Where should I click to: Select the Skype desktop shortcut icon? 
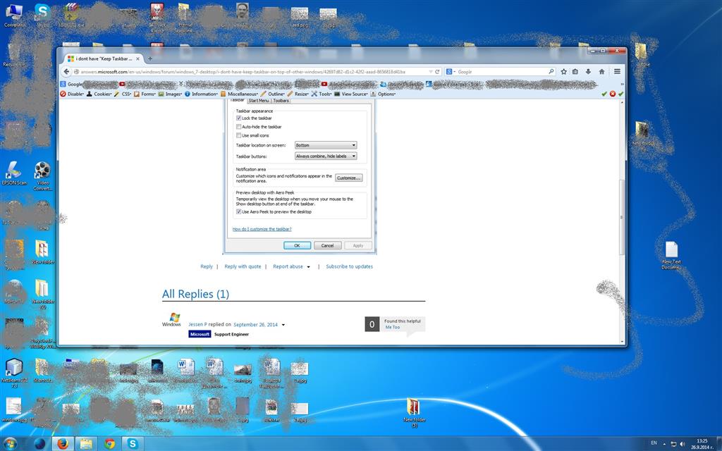pos(42,16)
